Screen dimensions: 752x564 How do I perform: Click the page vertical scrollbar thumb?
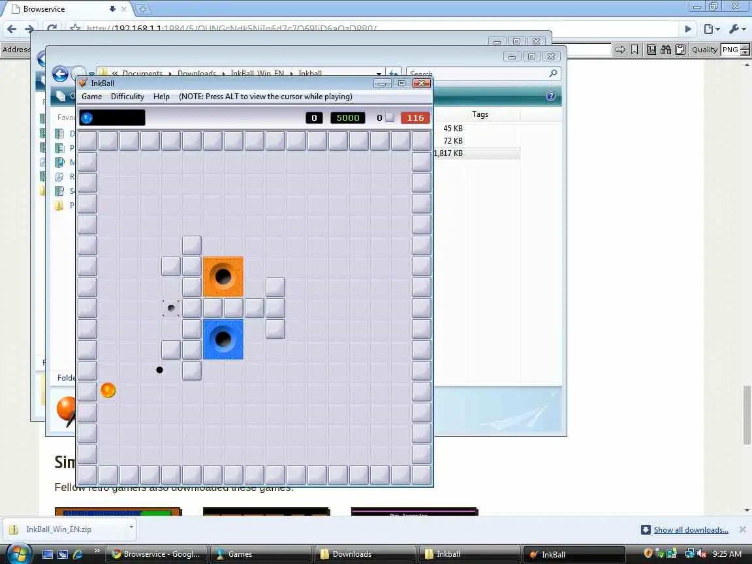[747, 415]
